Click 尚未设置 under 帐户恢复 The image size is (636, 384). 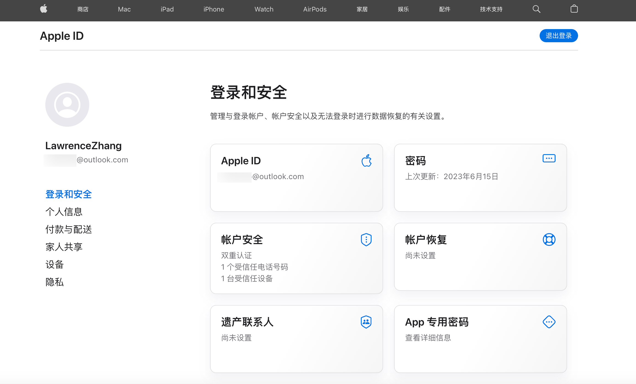(420, 255)
